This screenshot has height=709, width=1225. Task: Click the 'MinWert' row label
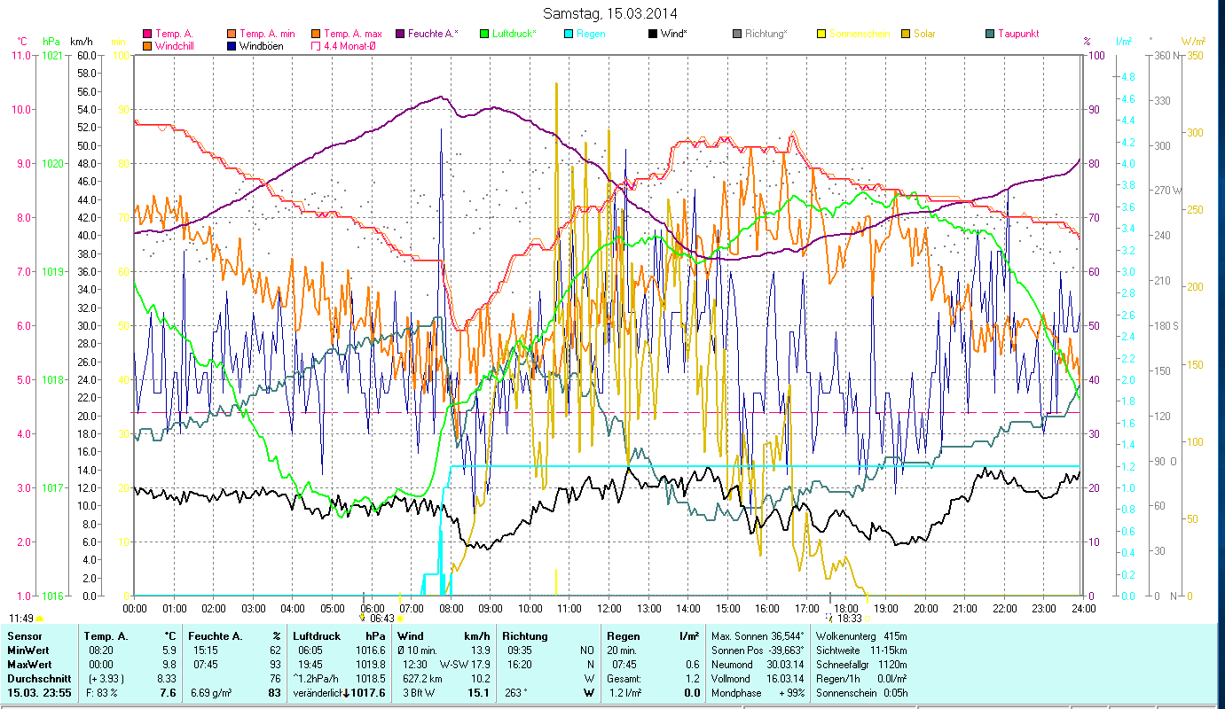point(28,651)
